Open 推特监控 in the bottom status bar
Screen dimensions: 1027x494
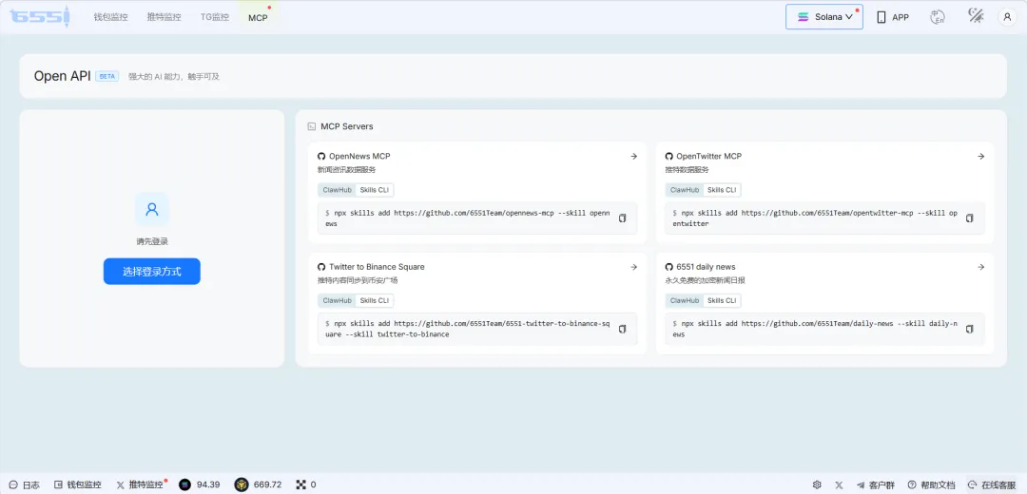[x=140, y=484]
